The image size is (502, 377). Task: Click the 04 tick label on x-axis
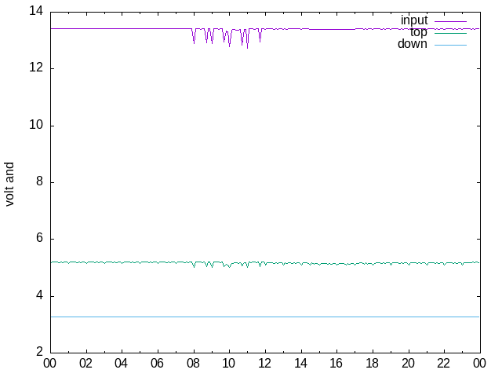(x=121, y=364)
